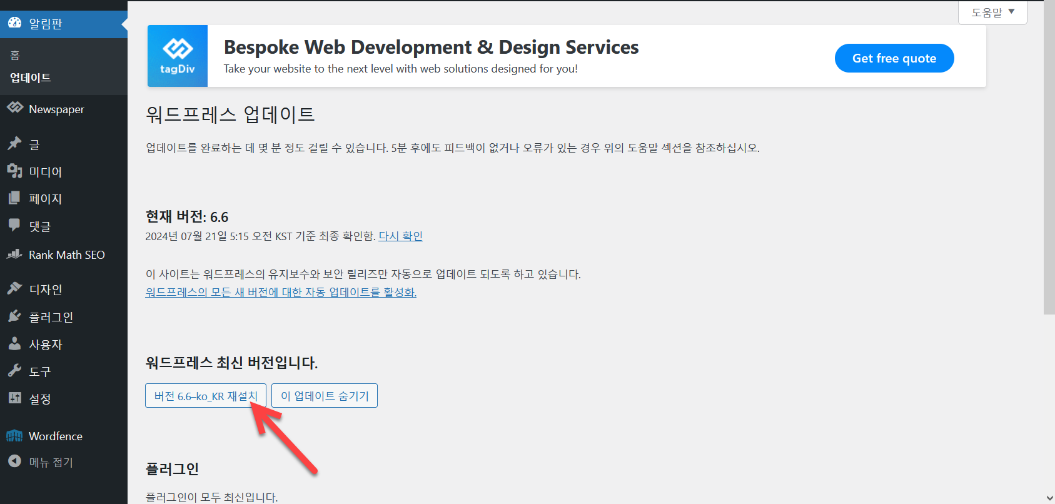Screen dimensions: 1055x504
Task: Click the 플러그인 section heading
Action: (x=172, y=469)
